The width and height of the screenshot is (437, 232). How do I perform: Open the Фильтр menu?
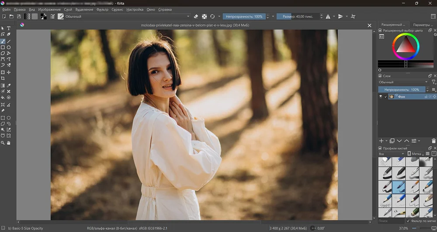[x=102, y=9]
